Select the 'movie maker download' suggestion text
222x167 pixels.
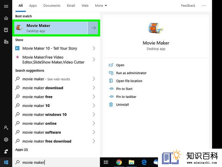point(43,88)
